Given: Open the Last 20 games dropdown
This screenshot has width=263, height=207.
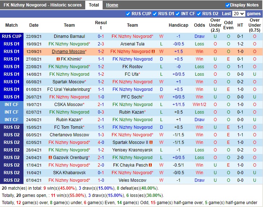Looking at the screenshot, I should pos(238,14).
